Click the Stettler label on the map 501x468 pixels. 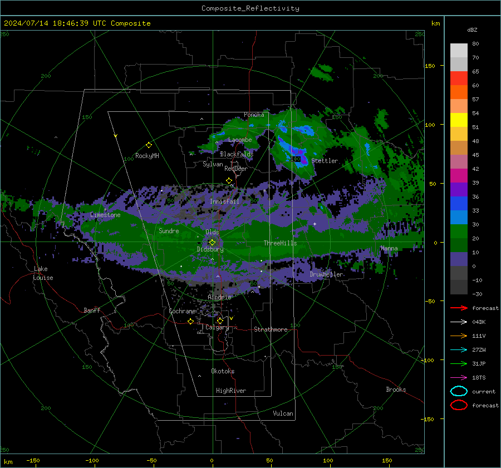coord(325,161)
